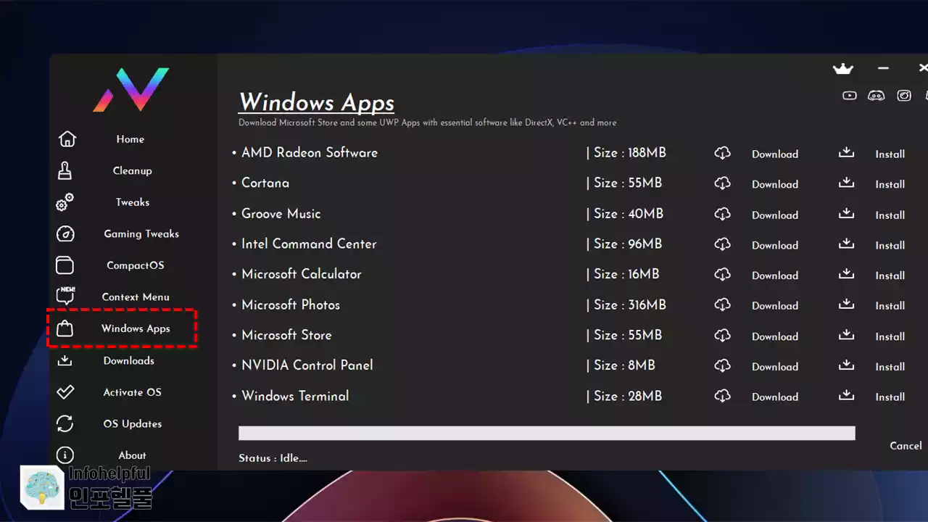The image size is (928, 522).
Task: Open the Discord social icon
Action: tap(877, 95)
